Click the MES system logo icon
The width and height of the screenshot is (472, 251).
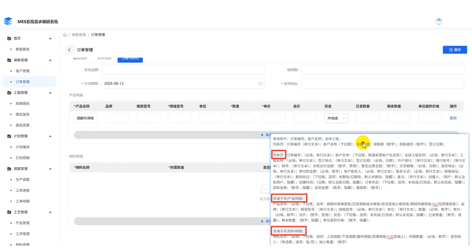click(x=8, y=21)
